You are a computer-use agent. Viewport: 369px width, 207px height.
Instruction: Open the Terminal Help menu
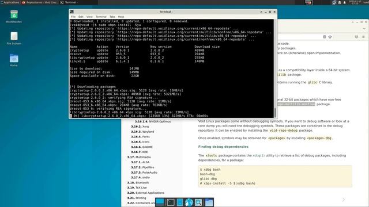tap(121, 17)
